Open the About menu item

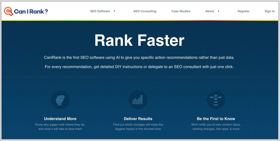[210, 11]
